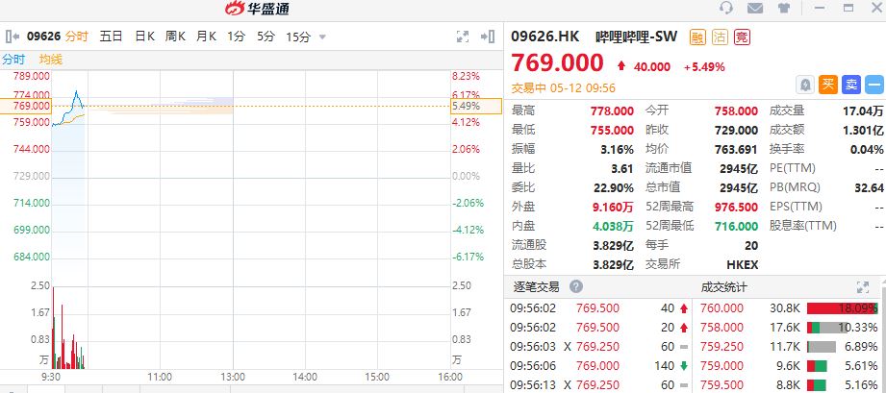Screen dimensions: 886x393
Task: Click the customer service headset icon
Action: tap(726, 8)
